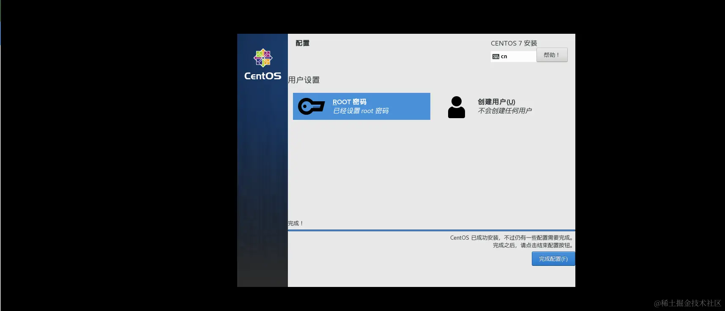
Task: Click the CentOS 已成功安装 message line
Action: click(511, 238)
